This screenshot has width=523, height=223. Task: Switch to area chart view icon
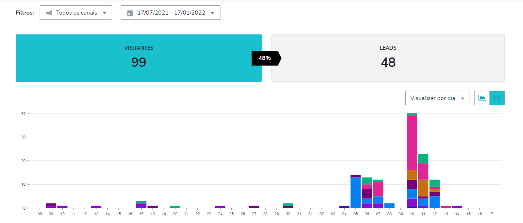(x=482, y=98)
